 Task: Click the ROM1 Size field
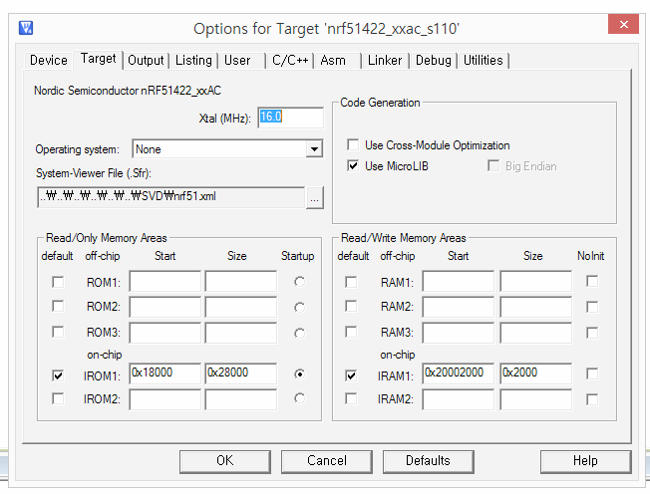click(x=241, y=281)
